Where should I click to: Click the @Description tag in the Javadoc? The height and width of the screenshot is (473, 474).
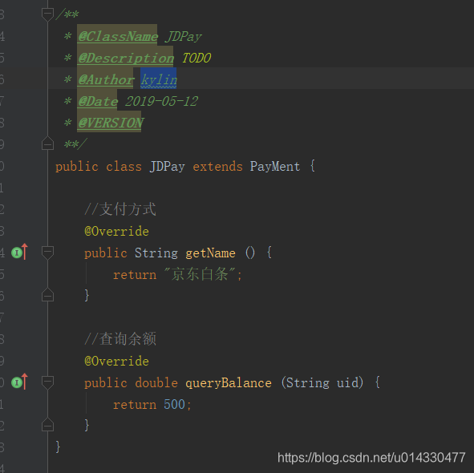(126, 58)
